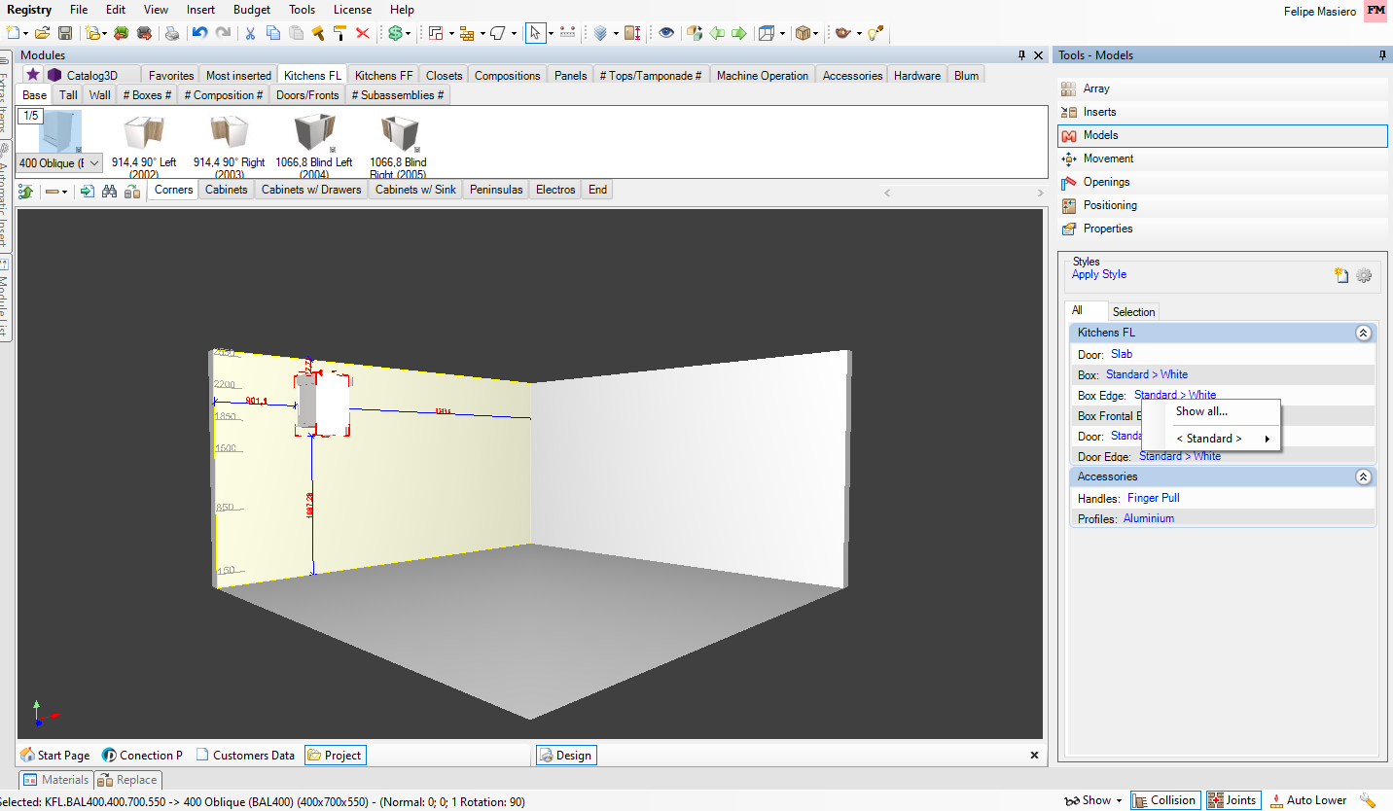Open the 3D box view dropdown arrow
The height and width of the screenshot is (811, 1393).
click(x=782, y=34)
